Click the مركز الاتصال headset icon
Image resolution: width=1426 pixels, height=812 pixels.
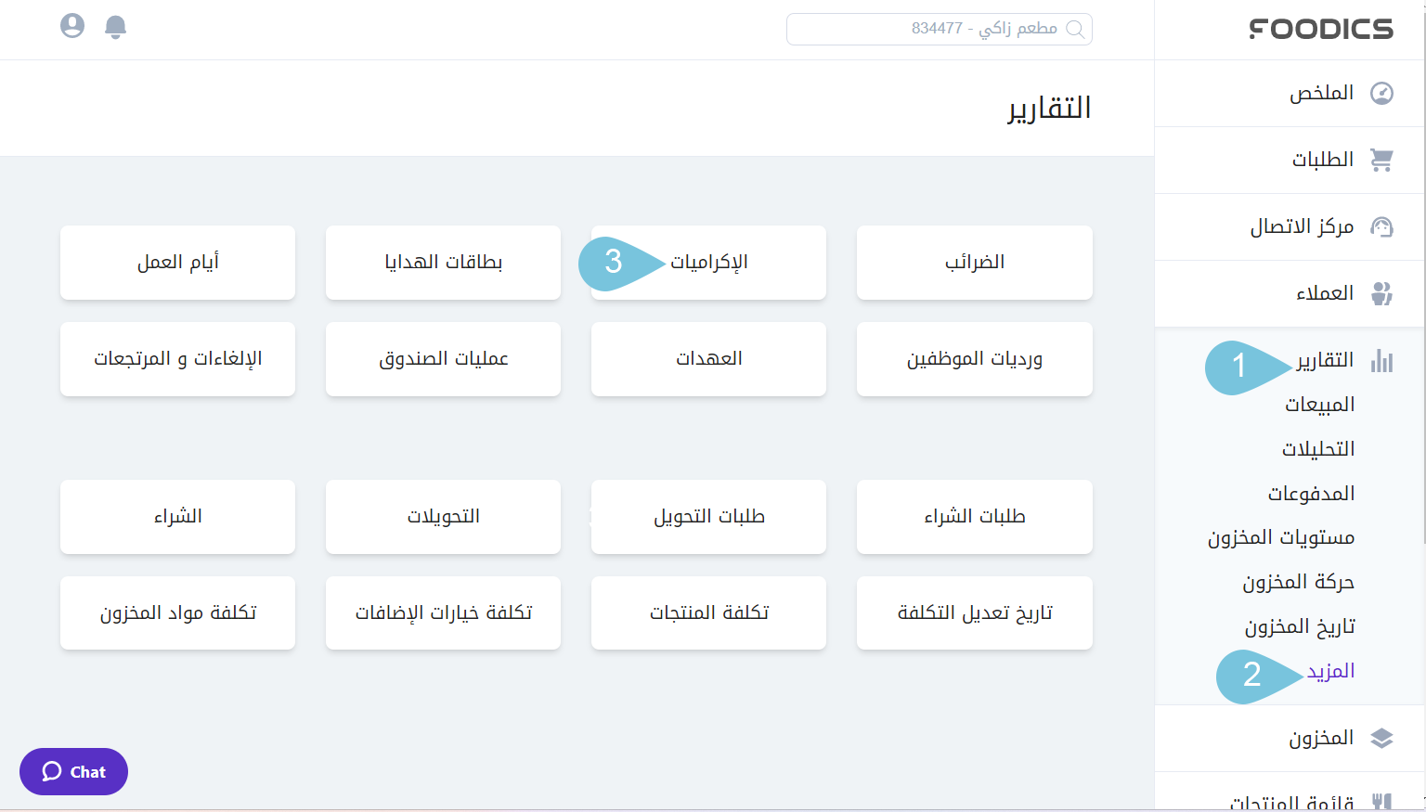pos(1382,227)
